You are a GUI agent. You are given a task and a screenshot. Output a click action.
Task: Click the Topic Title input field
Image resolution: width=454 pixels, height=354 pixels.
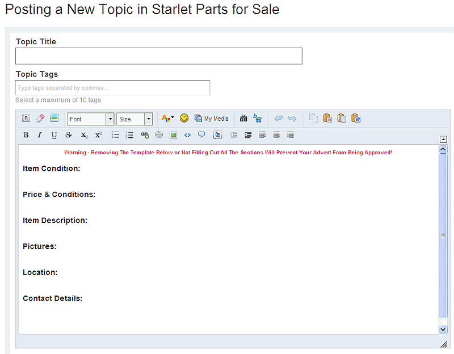click(159, 56)
